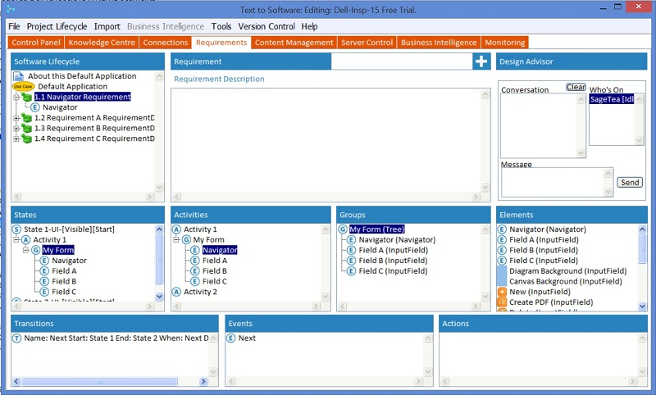Click E icon of Navigator (Navigator) in Elements
Viewport: 656px width, 395px height.
pos(502,229)
